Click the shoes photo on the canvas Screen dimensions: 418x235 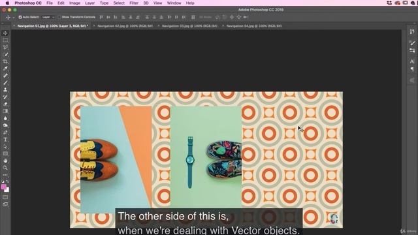(116, 159)
